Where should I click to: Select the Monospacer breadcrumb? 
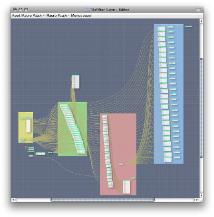(x=81, y=15)
